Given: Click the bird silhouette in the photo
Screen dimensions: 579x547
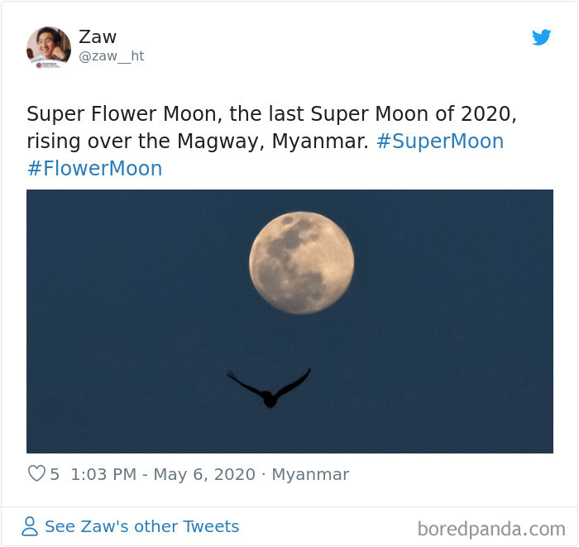Looking at the screenshot, I should [269, 389].
